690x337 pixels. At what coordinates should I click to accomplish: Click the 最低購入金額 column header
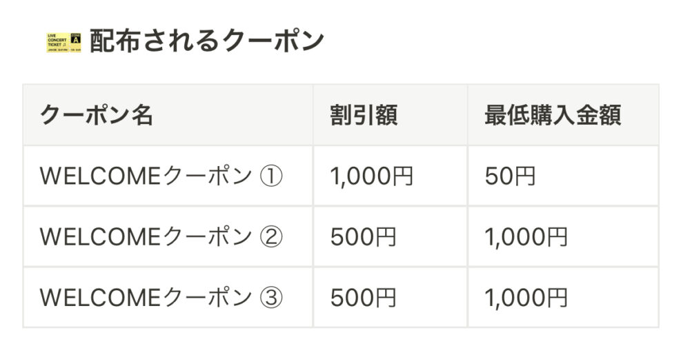click(x=553, y=116)
